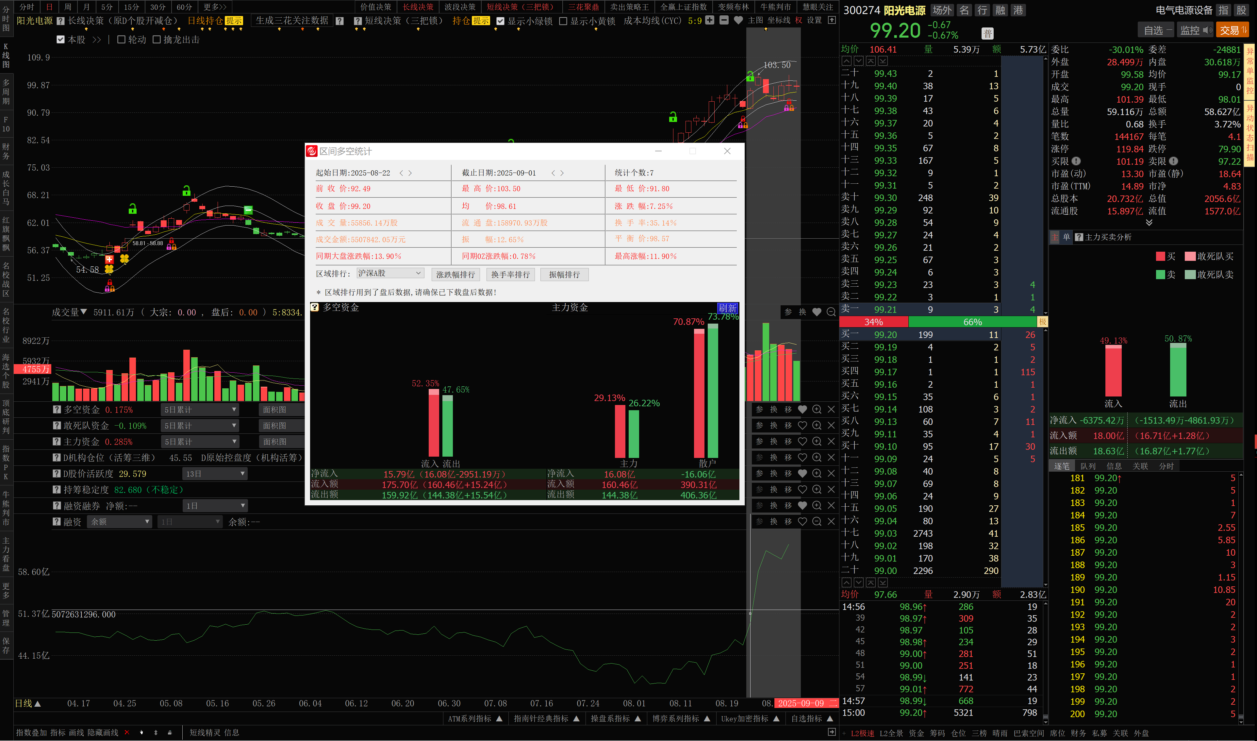Click 刷新 button in dialog

pyautogui.click(x=727, y=308)
